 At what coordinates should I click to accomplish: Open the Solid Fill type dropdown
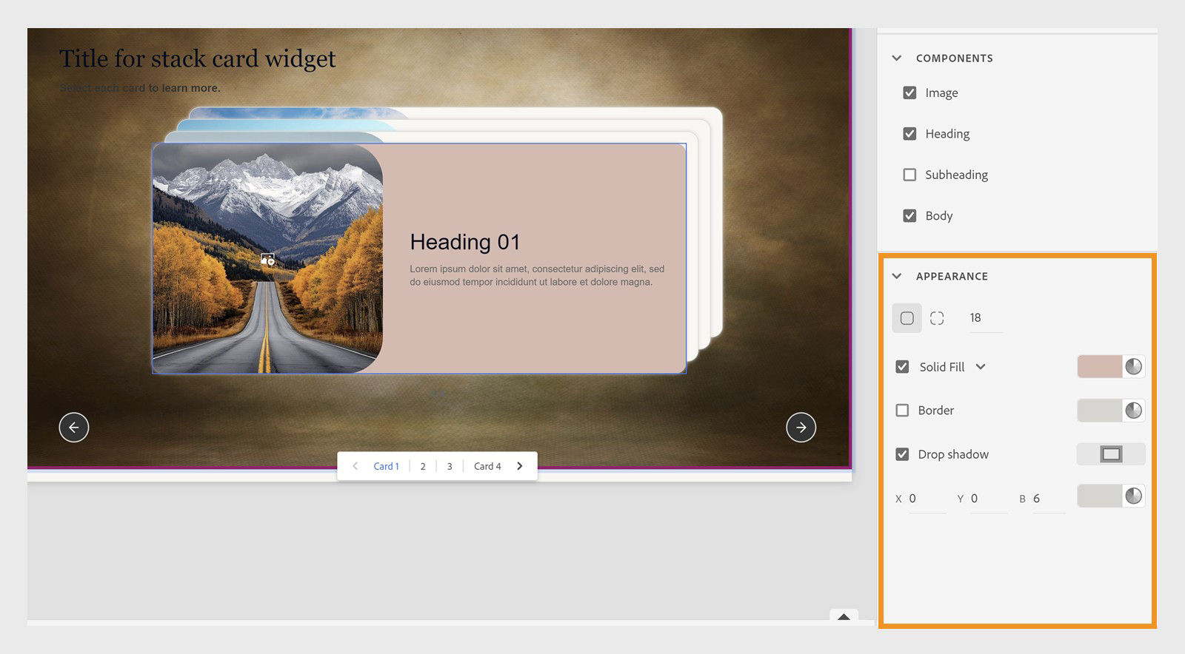[981, 367]
